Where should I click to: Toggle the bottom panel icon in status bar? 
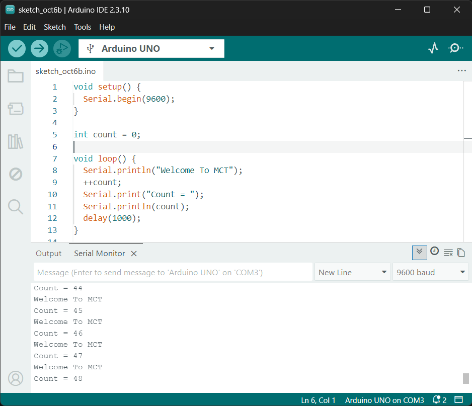pos(458,399)
